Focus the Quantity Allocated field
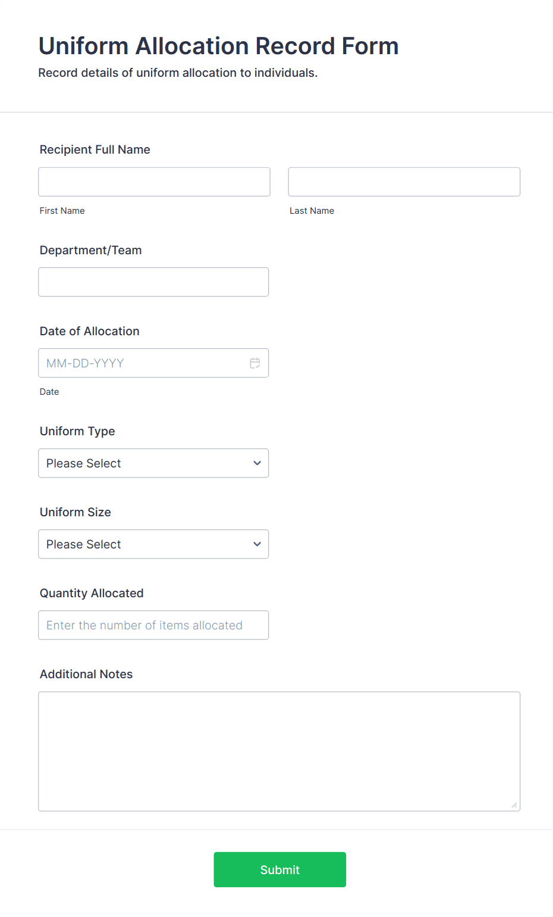This screenshot has height=917, width=553. [153, 625]
